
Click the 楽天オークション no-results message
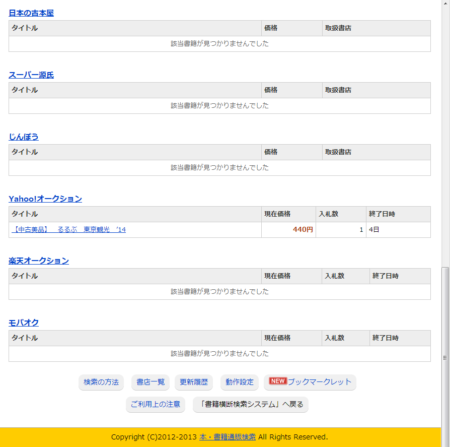(x=219, y=292)
